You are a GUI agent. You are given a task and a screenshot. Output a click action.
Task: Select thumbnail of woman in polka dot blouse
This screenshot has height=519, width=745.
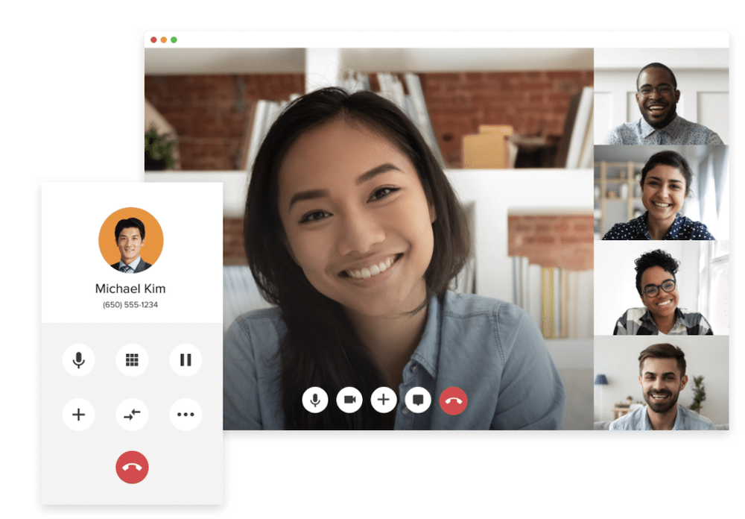pos(661,192)
